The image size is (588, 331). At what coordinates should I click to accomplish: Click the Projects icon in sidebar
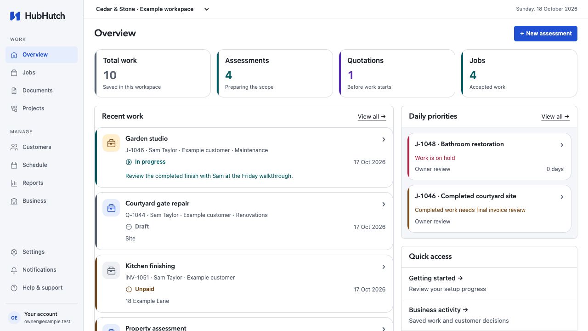14,108
